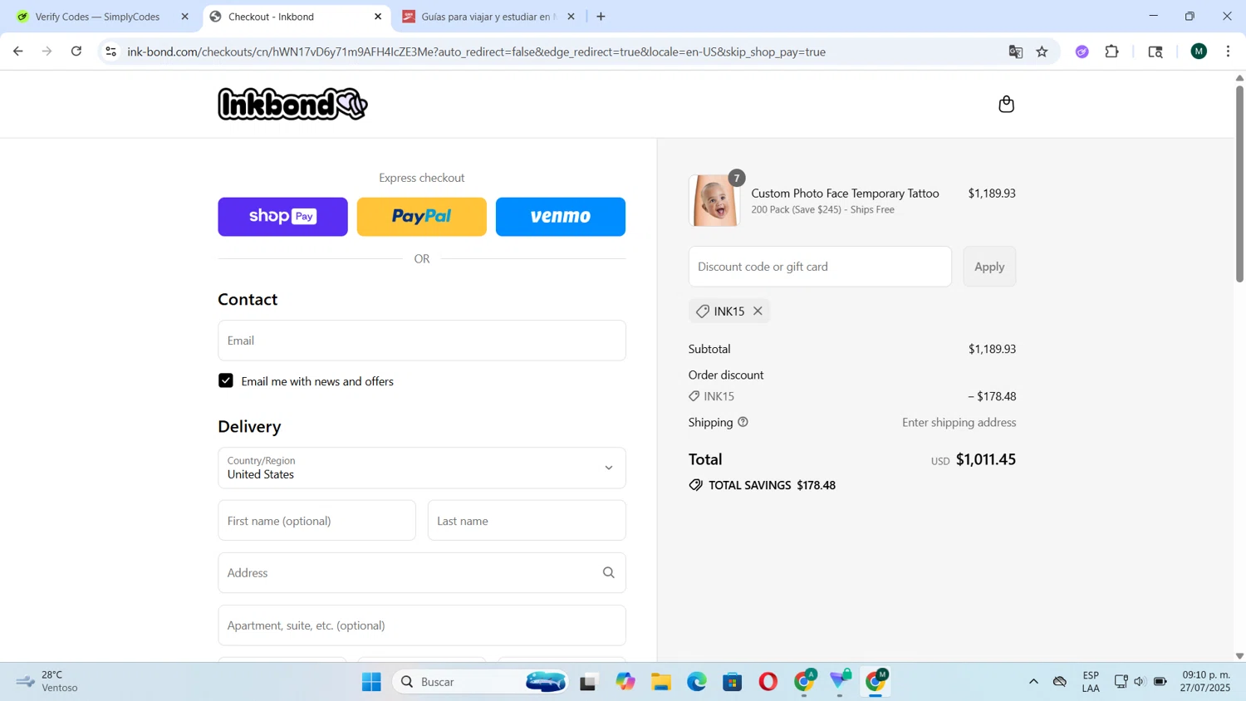This screenshot has height=701, width=1246.
Task: Click the Enter shipping address text
Action: 959,422
